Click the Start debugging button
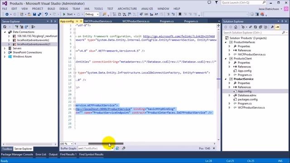 (x=68, y=14)
